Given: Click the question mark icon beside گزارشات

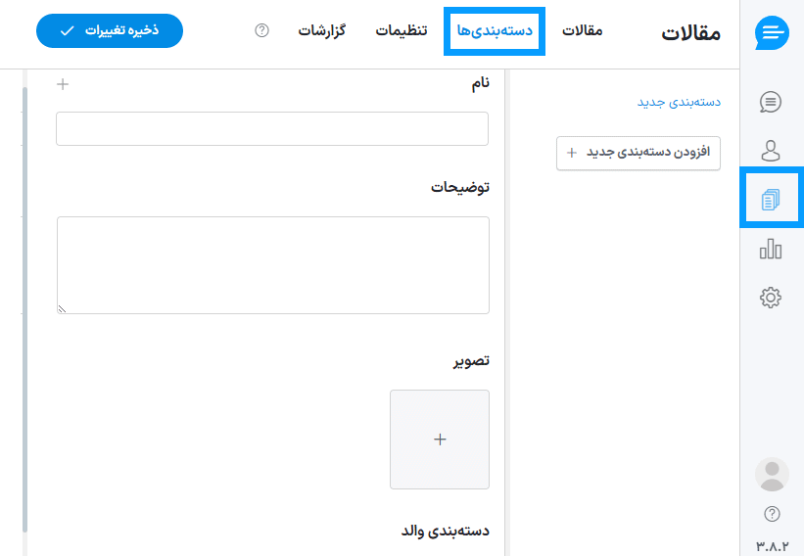Looking at the screenshot, I should coord(261,31).
